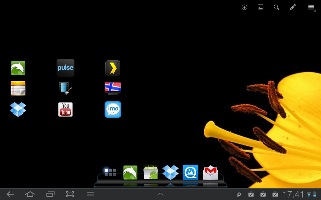This screenshot has height=200, width=321.
Task: Tap the pencil edit icon
Action: (293, 7)
